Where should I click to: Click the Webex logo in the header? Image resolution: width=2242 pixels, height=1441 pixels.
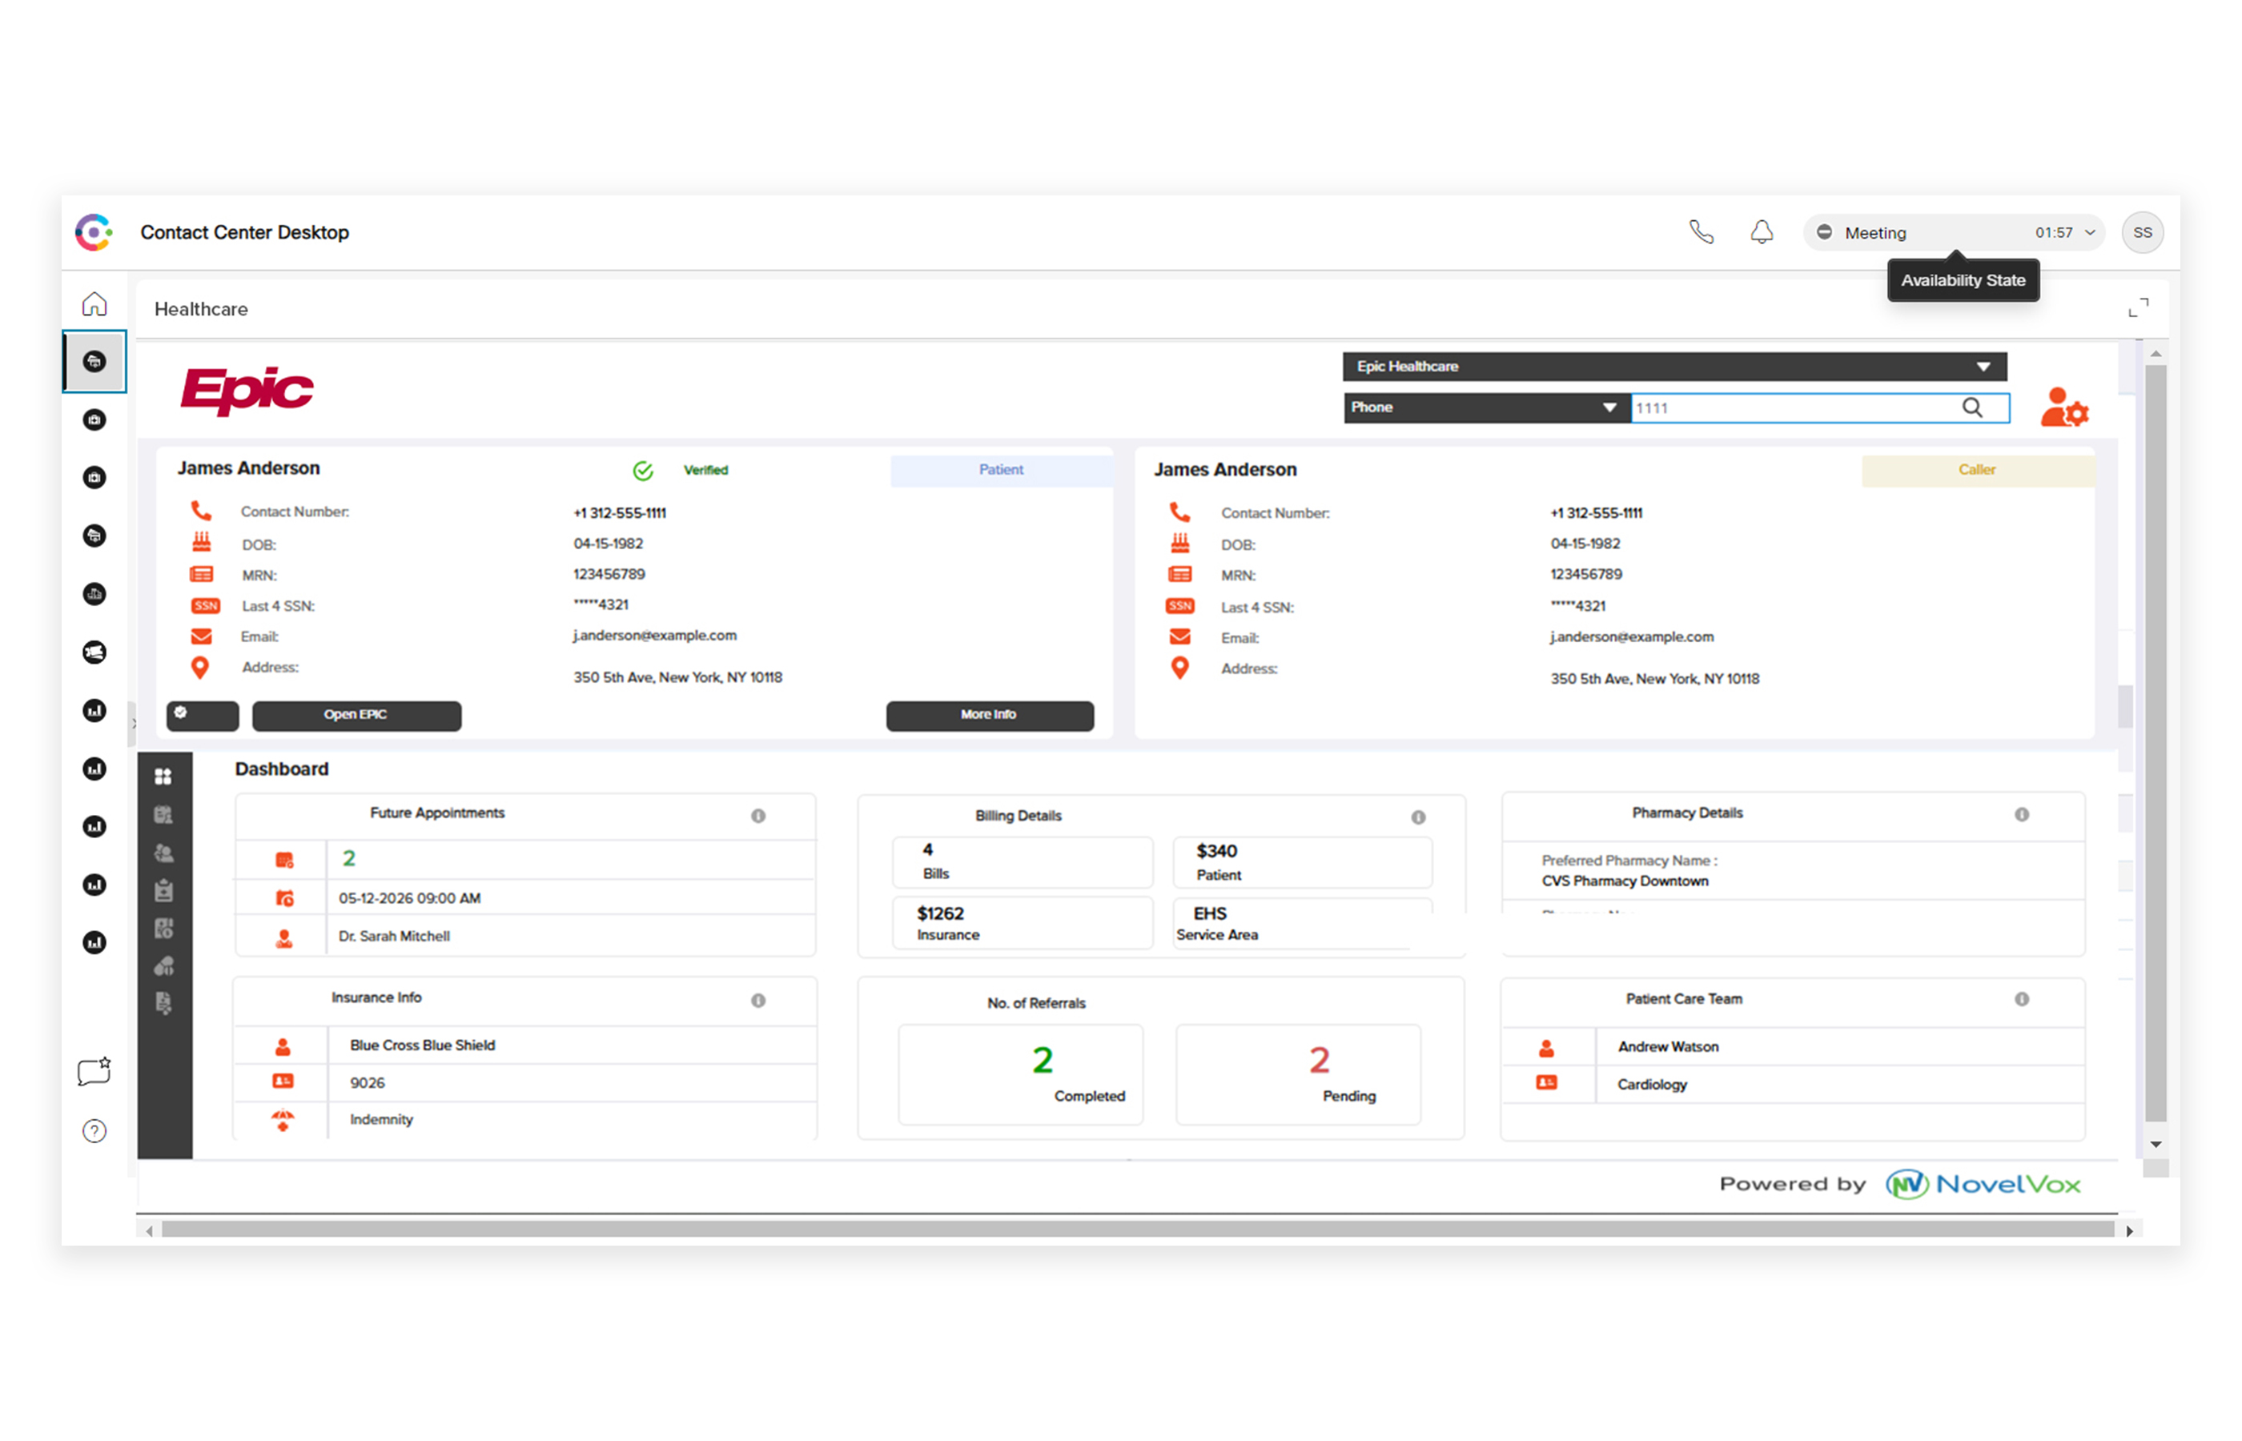(94, 232)
